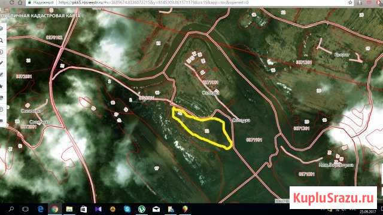The width and height of the screenshot is (383, 215).
Task: Open the Mail app from the taskbar
Action: coord(156,209)
